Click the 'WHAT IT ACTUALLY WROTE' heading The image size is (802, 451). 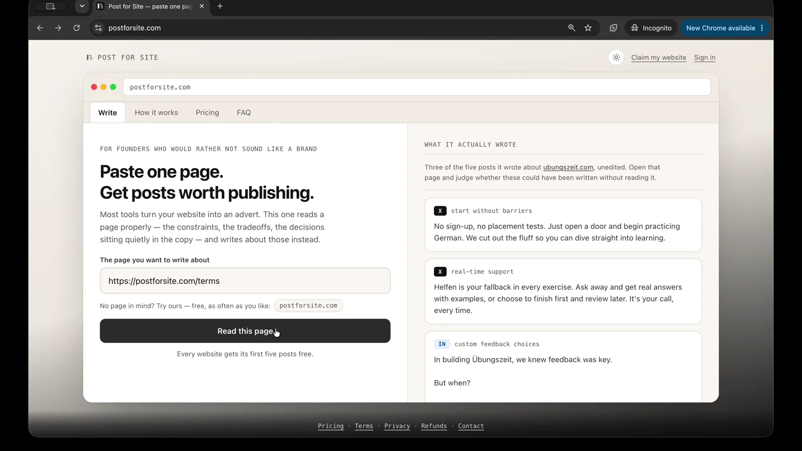[x=471, y=145]
